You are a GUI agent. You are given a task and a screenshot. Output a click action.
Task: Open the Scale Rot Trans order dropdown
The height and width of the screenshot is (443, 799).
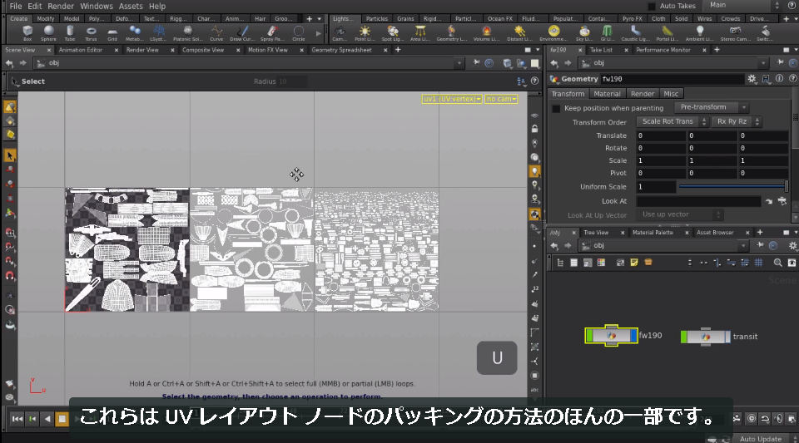click(x=672, y=121)
